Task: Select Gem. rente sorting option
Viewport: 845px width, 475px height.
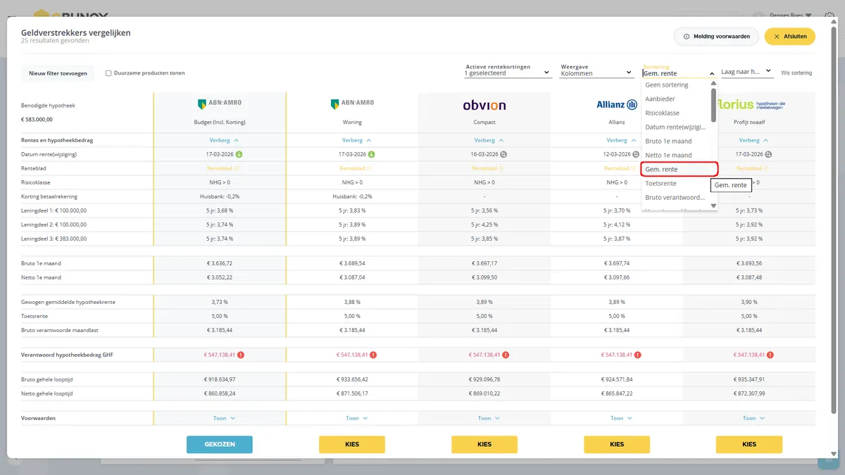Action: pyautogui.click(x=679, y=169)
